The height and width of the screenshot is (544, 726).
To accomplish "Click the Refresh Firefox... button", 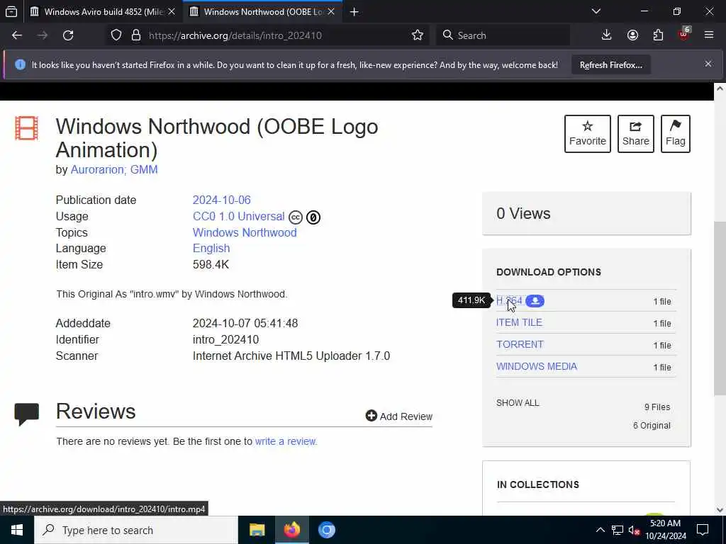I will coord(610,64).
